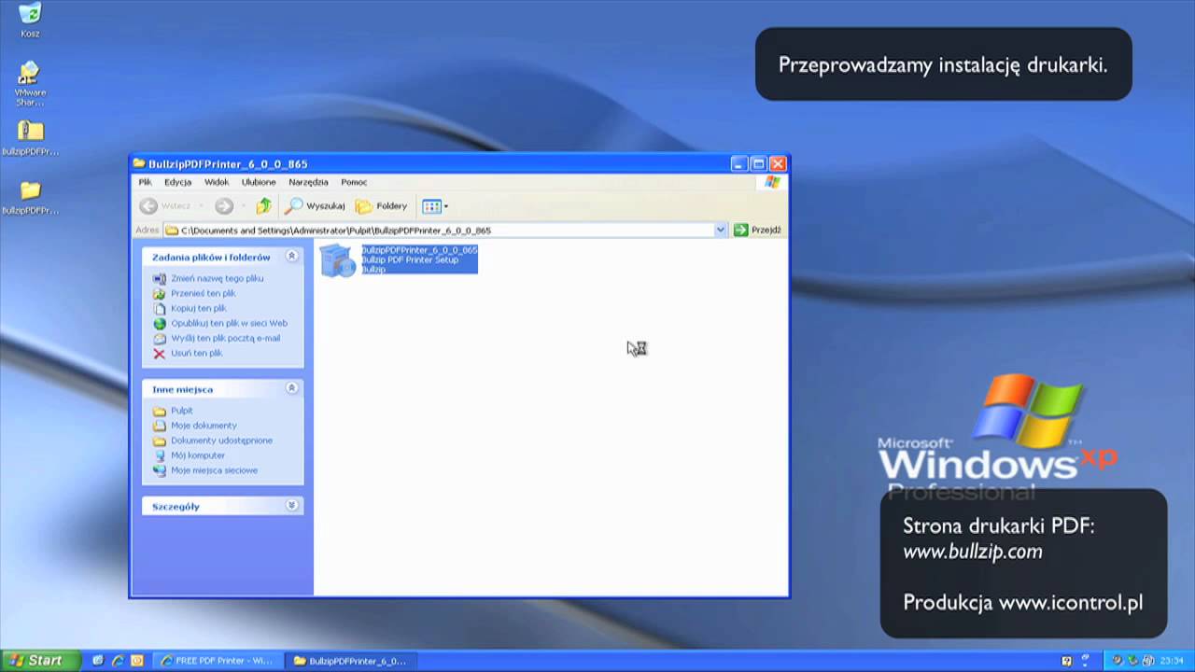Click the Show Desktop quick launch icon
Screen dimensions: 1195x672
point(98,661)
